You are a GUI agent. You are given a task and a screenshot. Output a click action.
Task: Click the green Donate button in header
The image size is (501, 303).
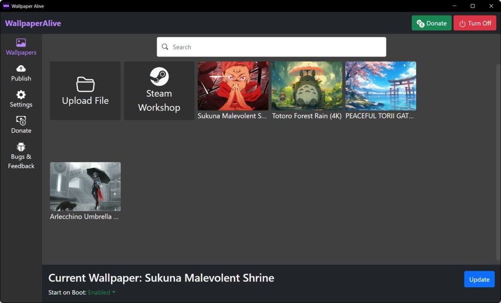point(432,23)
